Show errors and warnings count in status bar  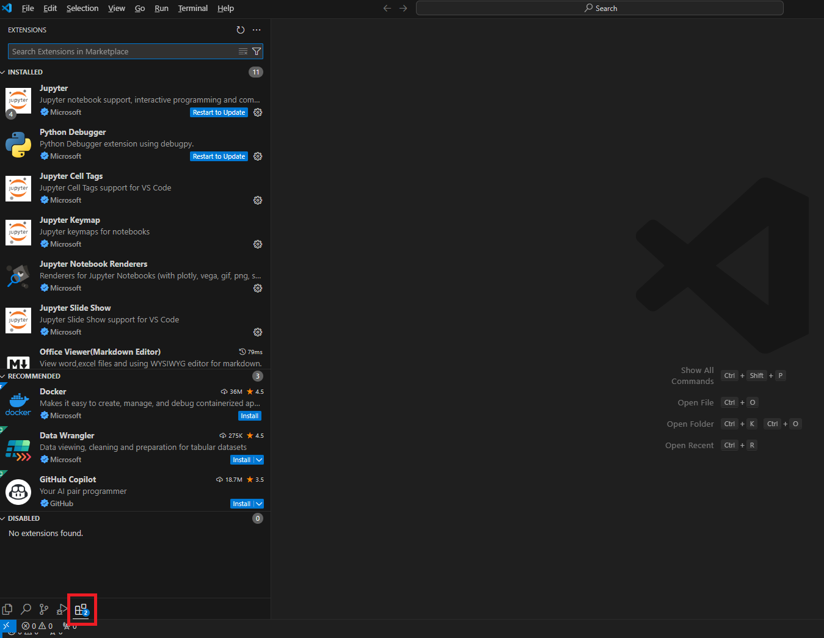click(37, 626)
